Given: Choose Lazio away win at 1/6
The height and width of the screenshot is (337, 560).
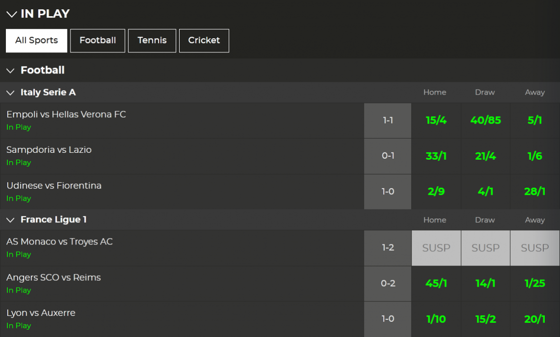Looking at the screenshot, I should 535,156.
